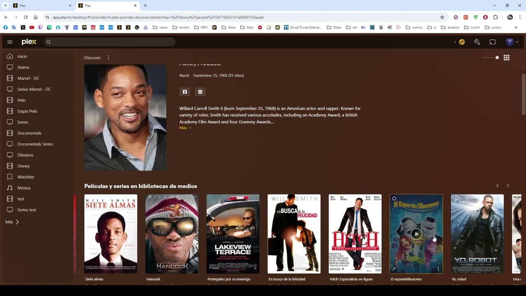Go back in browser history

pyautogui.click(x=6, y=17)
